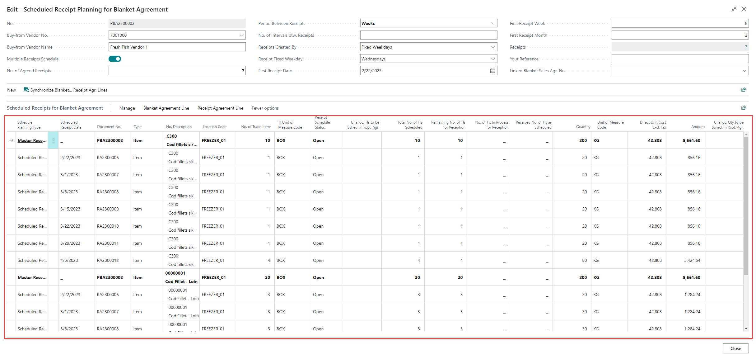Open row options for Master Receipt line
This screenshot has width=756, height=359.
click(53, 140)
